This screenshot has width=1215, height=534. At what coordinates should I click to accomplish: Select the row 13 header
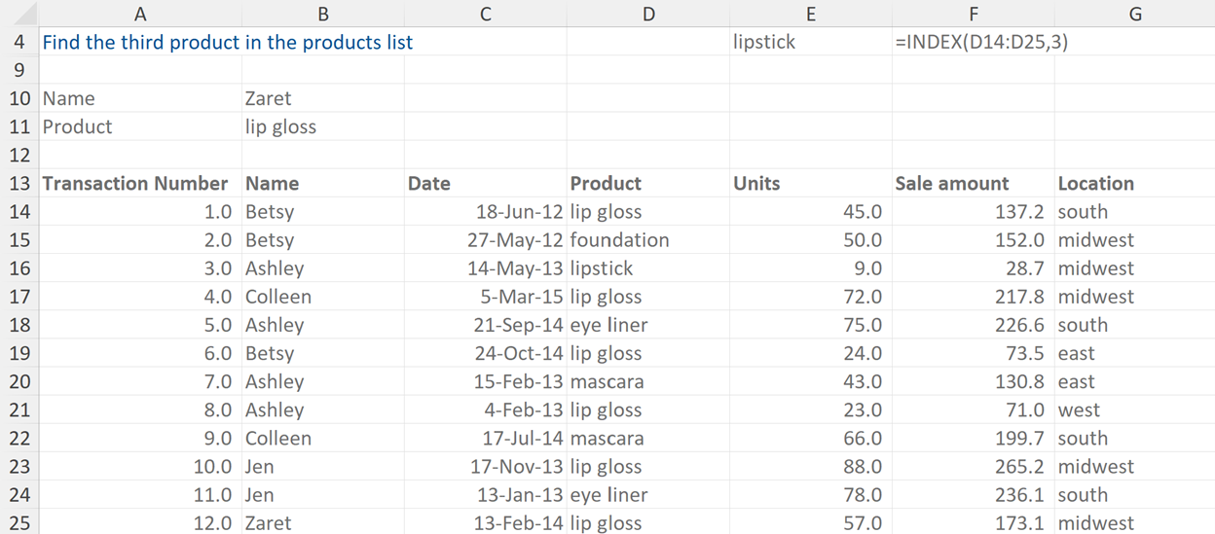click(x=19, y=184)
